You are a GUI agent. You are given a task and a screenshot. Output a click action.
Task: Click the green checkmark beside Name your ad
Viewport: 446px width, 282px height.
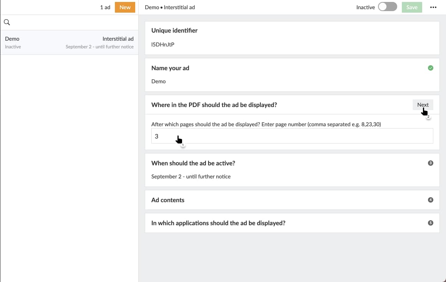430,68
